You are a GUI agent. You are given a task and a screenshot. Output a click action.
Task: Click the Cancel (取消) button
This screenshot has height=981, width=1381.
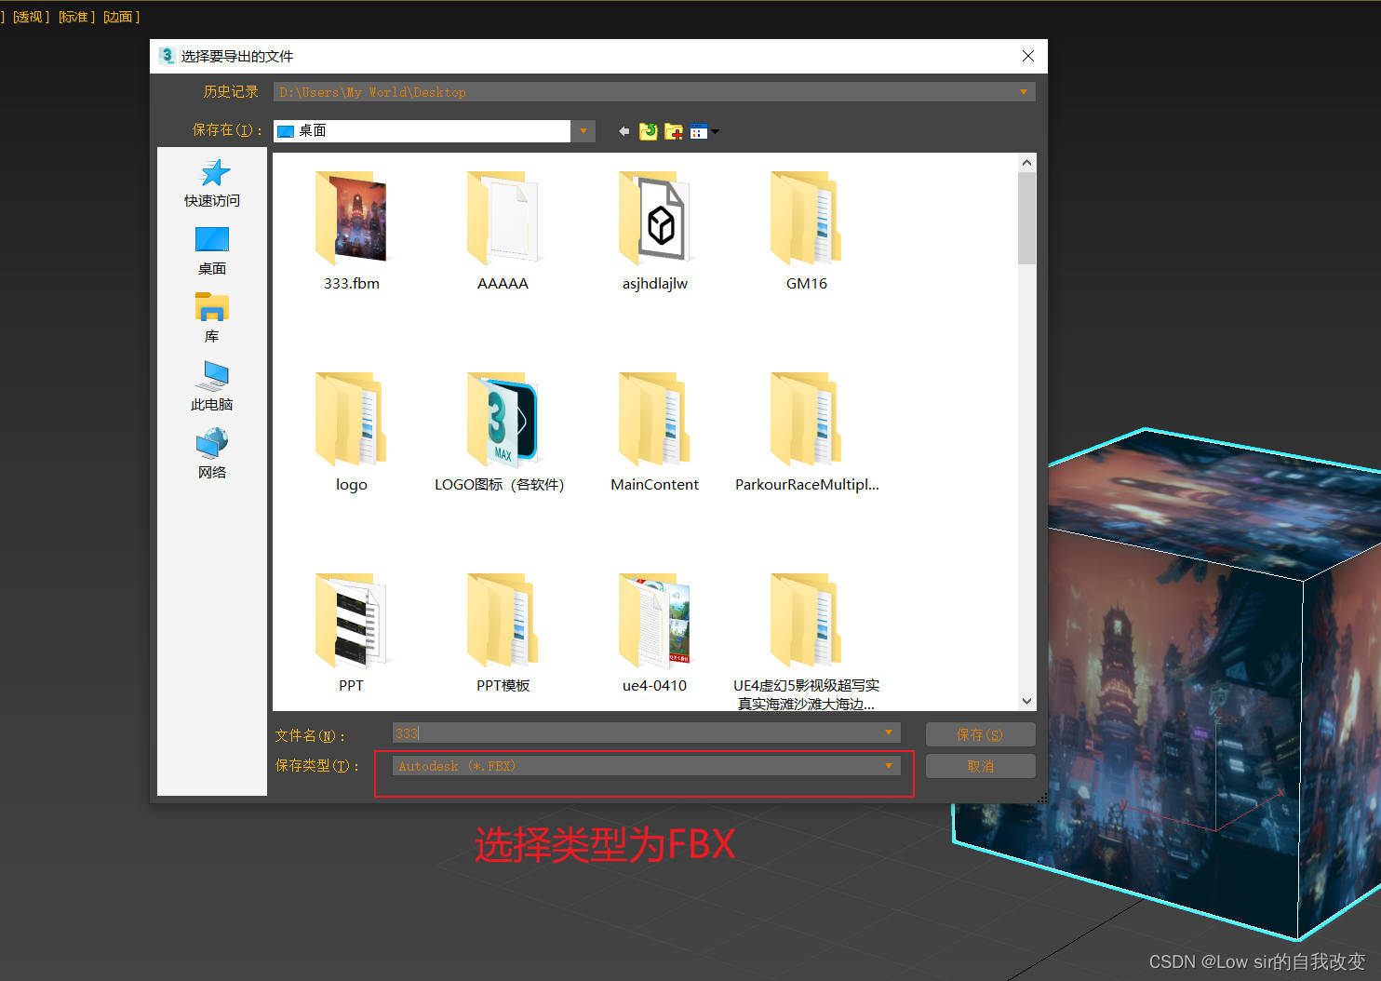click(980, 766)
